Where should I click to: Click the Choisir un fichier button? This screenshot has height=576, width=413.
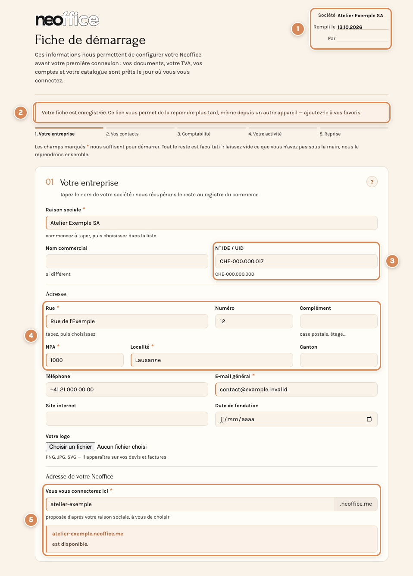(70, 447)
